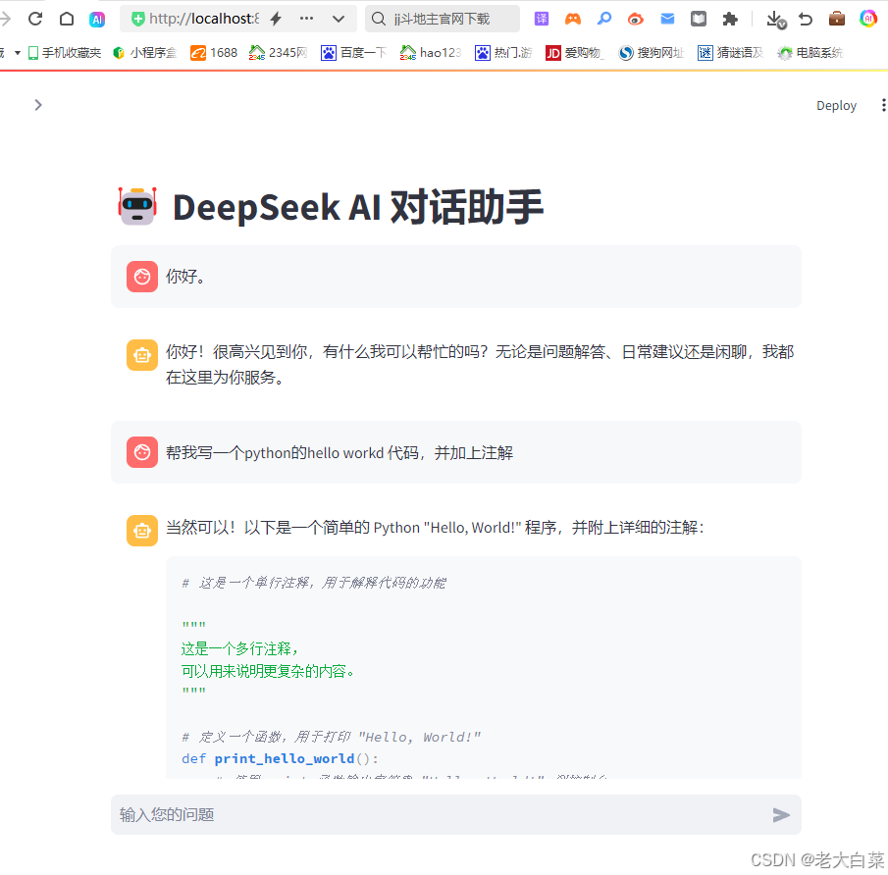Open the JD 爱购物 bookmark

575,53
